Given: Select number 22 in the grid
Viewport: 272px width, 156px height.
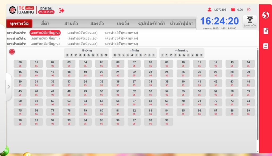Looking at the screenshot, I should pyautogui.click(x=134, y=74).
